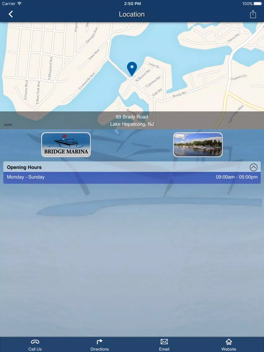This screenshot has width=264, height=352.
Task: Tap the Georgia Ave map label
Action: tap(92, 35)
